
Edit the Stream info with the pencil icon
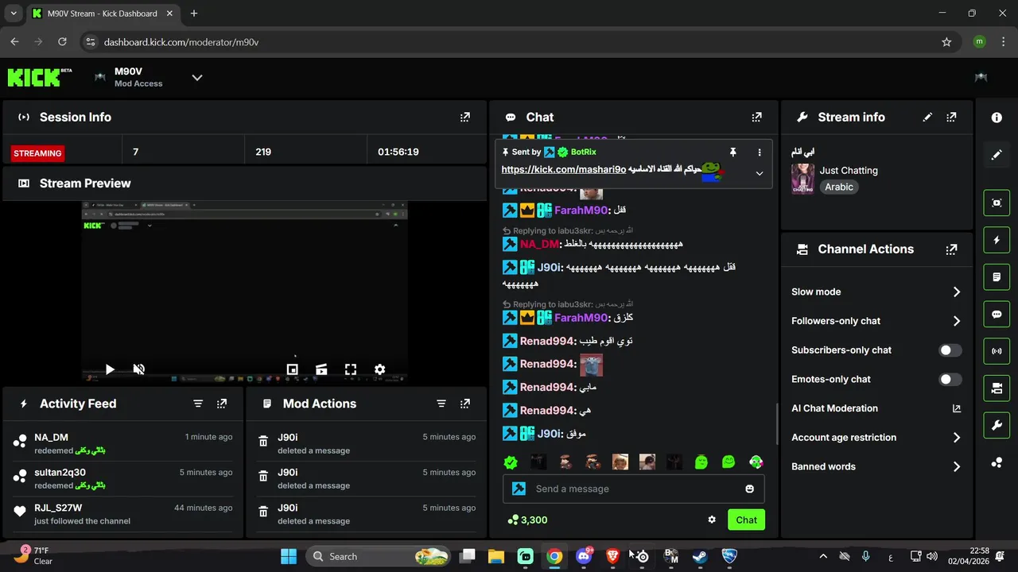tap(927, 117)
